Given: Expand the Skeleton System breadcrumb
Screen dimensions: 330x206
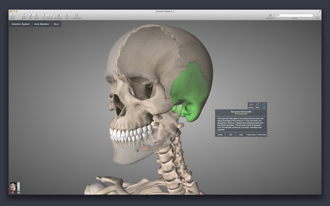Looking at the screenshot, I should coord(21,24).
